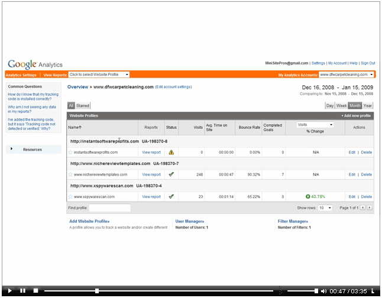The width and height of the screenshot is (382, 298).
Task: Open Add Website Profile link
Action: (89, 221)
